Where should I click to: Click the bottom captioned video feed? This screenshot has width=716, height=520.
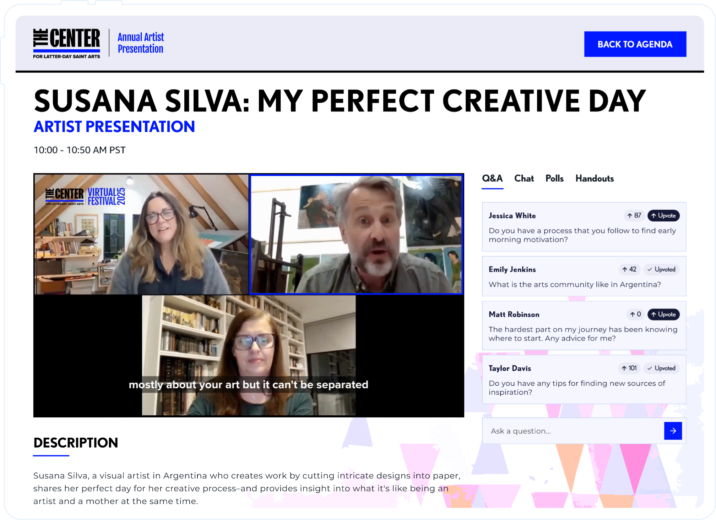tap(249, 355)
